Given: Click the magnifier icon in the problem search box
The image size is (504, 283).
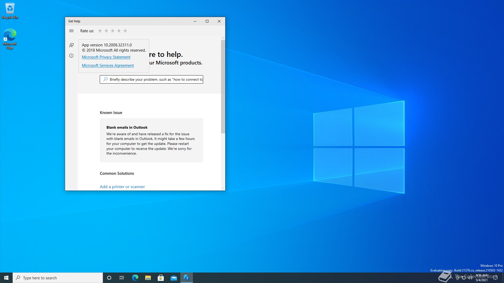Looking at the screenshot, I should 105,79.
